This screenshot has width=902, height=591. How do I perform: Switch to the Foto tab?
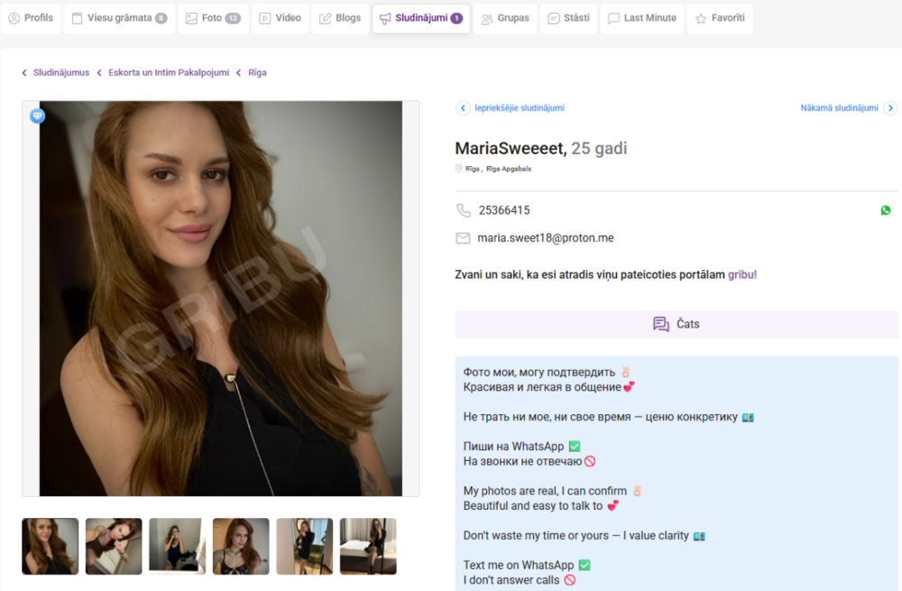click(213, 18)
